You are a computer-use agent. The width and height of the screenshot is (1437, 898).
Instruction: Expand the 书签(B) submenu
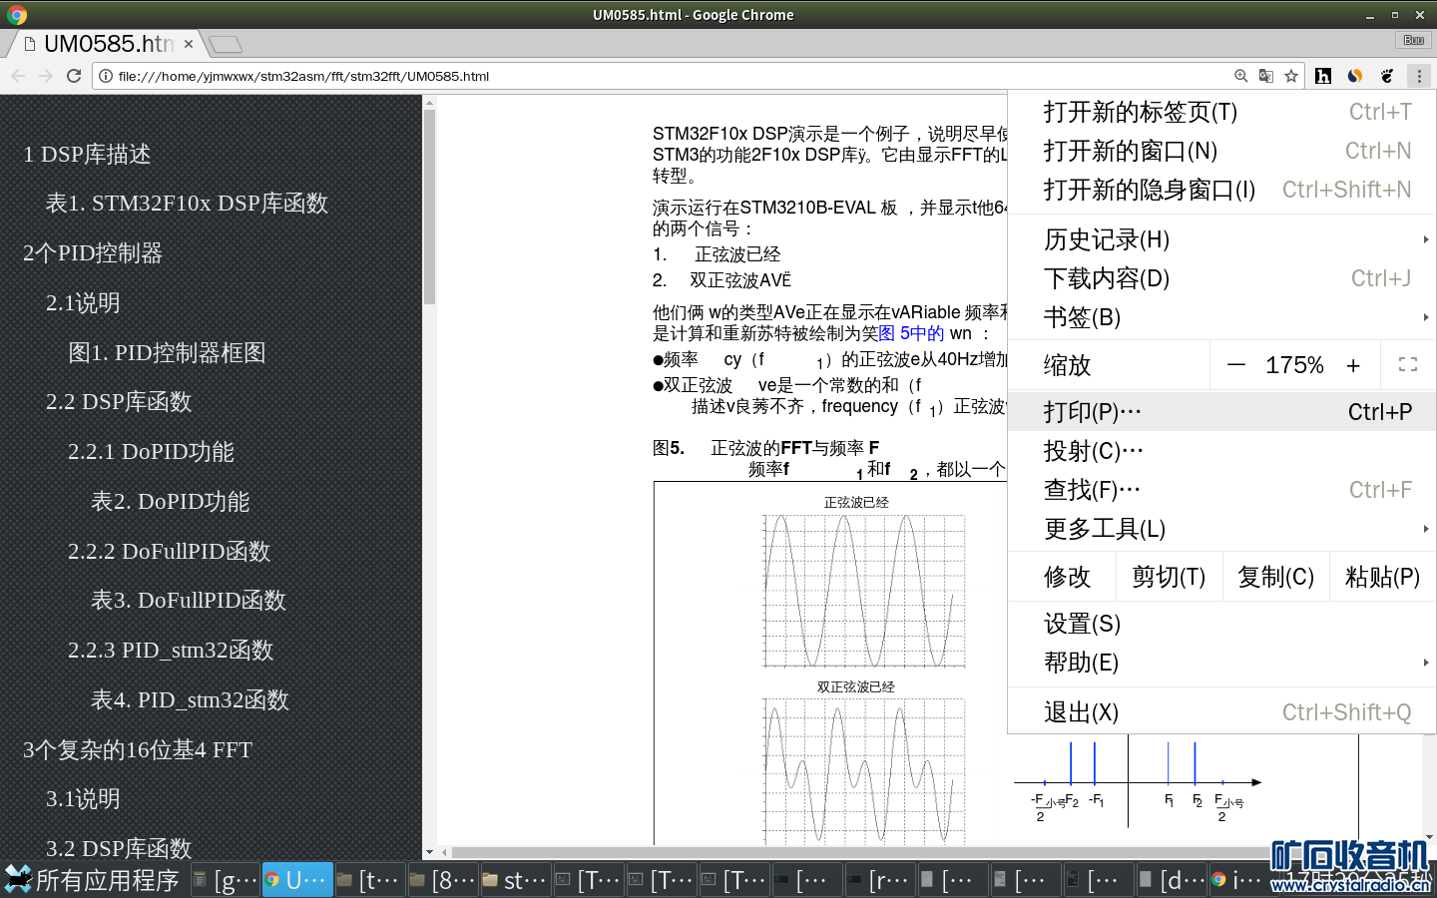tap(1221, 317)
